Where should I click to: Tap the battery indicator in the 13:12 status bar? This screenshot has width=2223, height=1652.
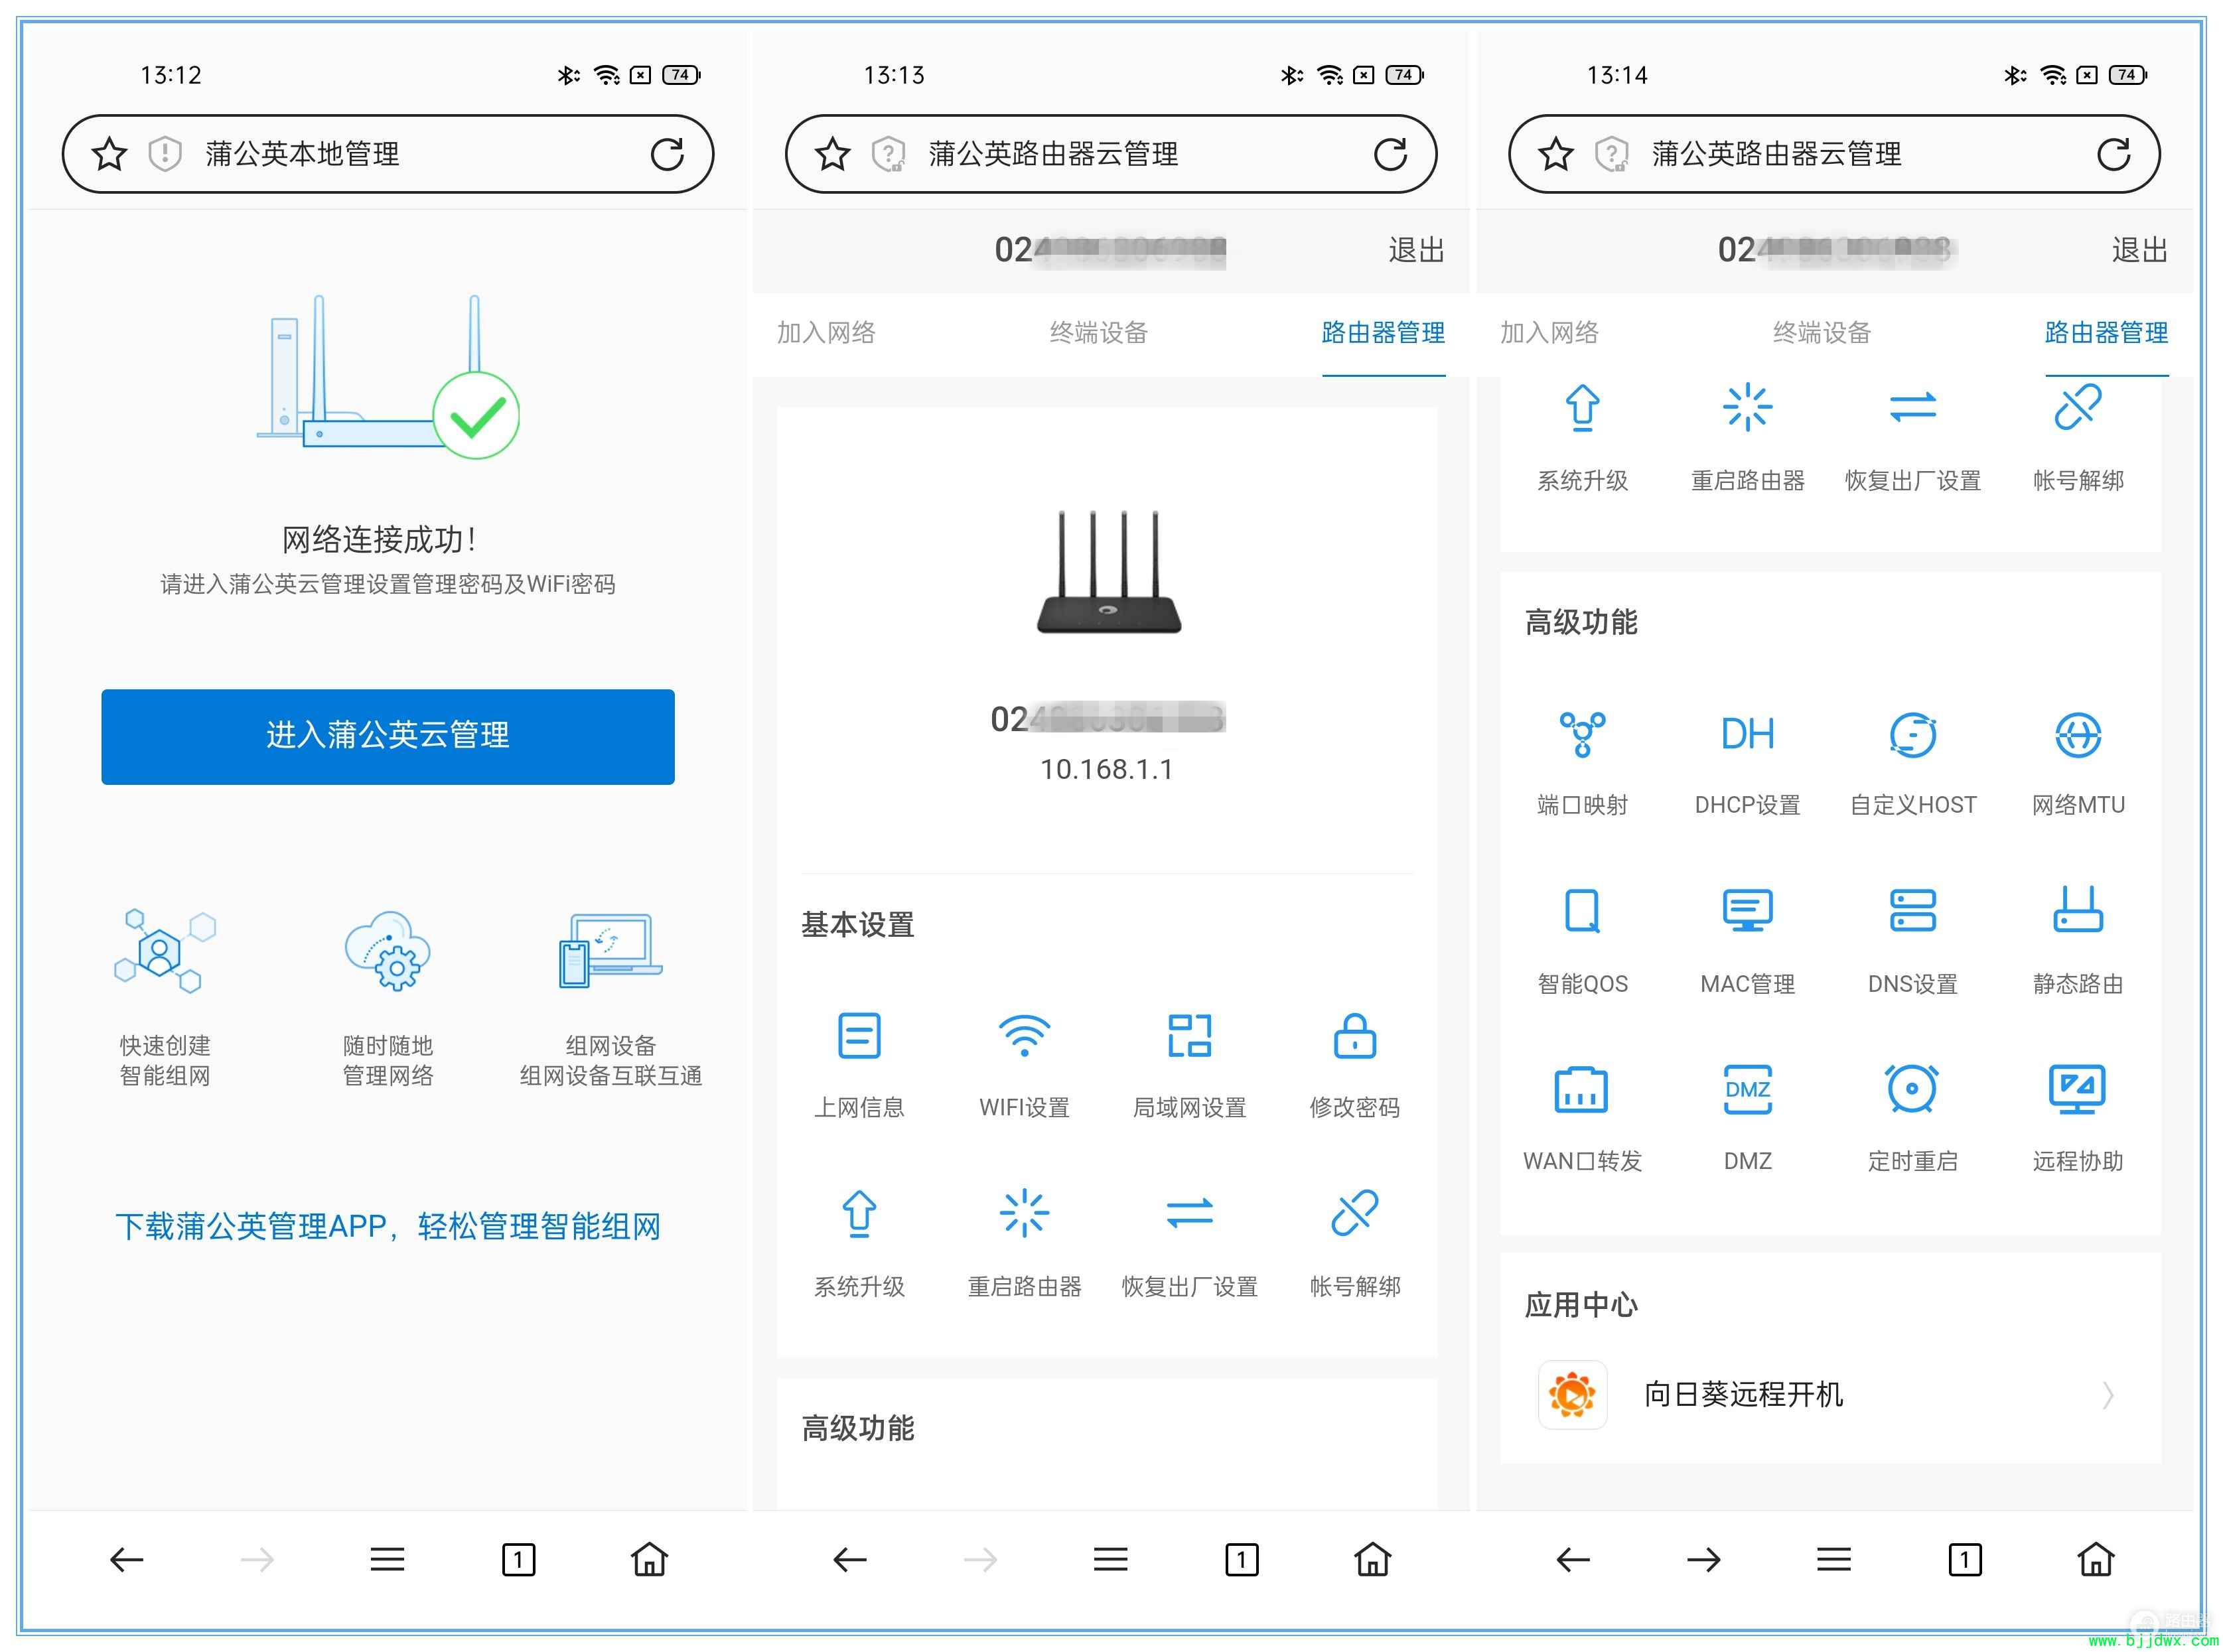pyautogui.click(x=681, y=75)
